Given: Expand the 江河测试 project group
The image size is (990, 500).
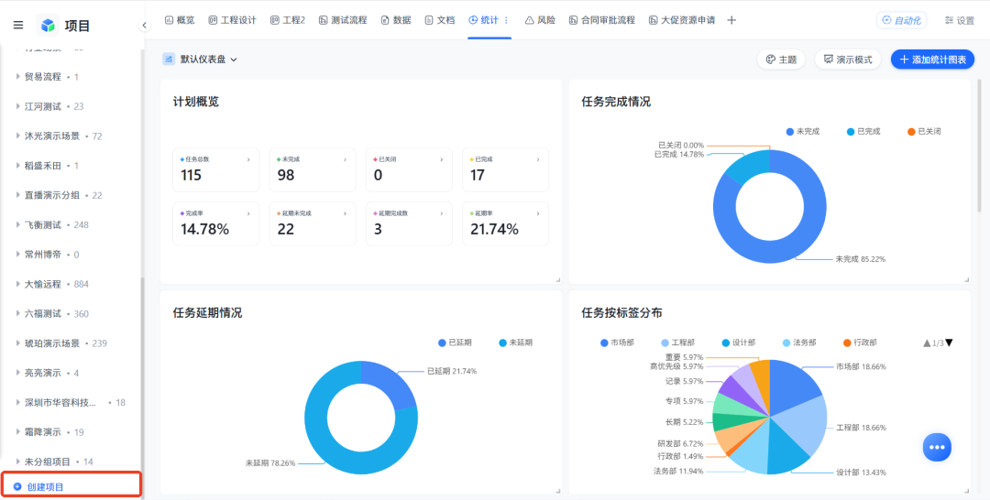Looking at the screenshot, I should pyautogui.click(x=18, y=106).
